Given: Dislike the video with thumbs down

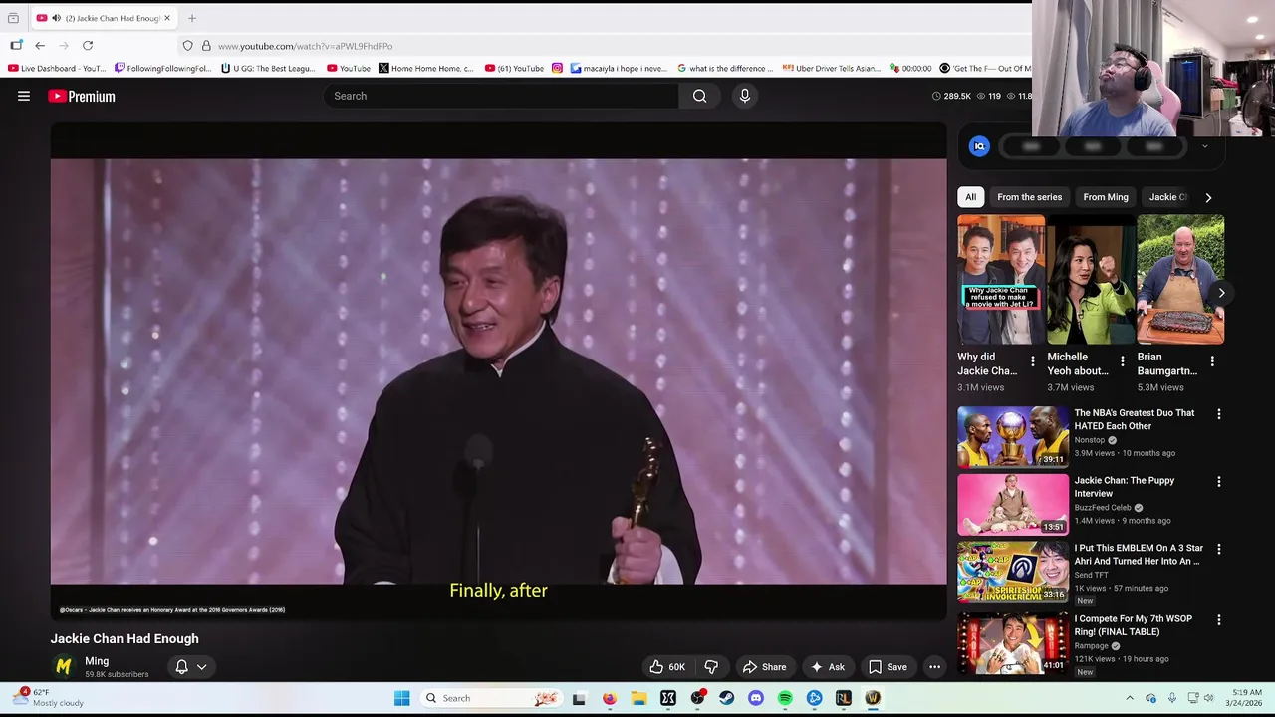Looking at the screenshot, I should pyautogui.click(x=711, y=667).
